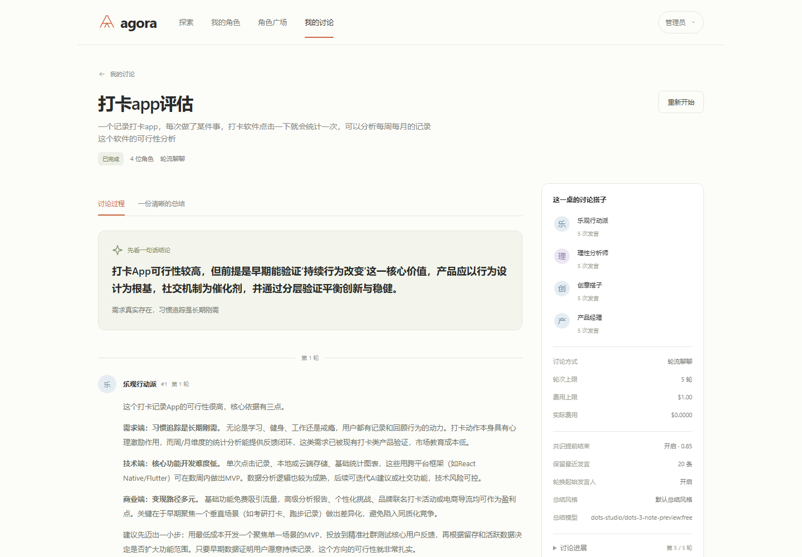
Task: Switch to the 一份清晰的总结 tab
Action: [x=162, y=204]
